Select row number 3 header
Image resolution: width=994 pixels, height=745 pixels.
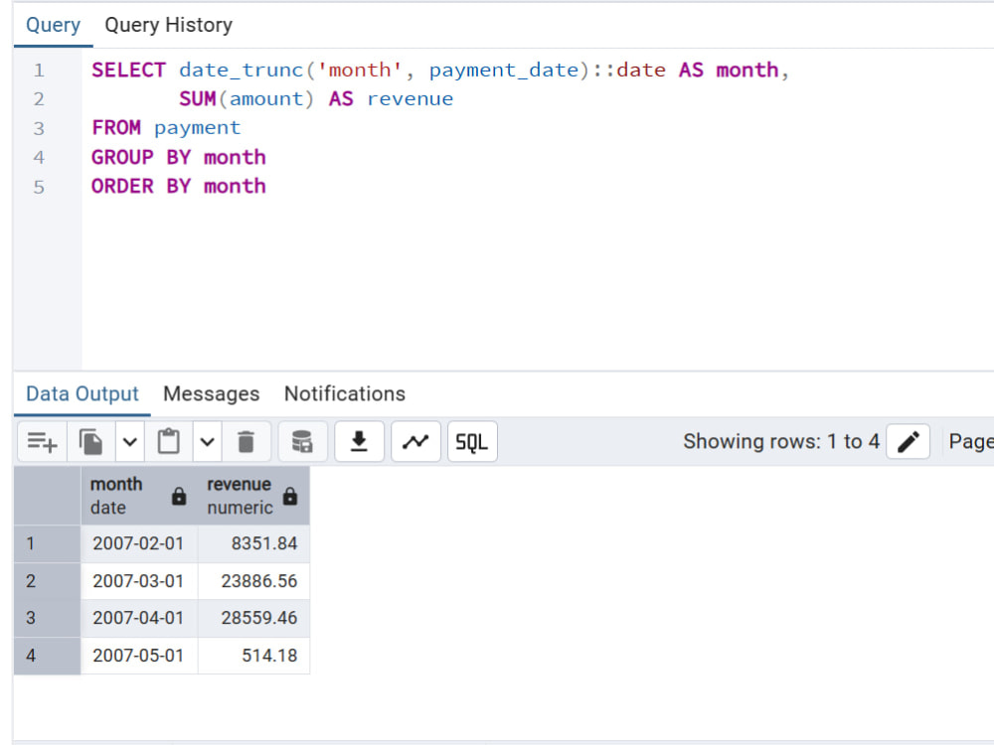coord(48,618)
